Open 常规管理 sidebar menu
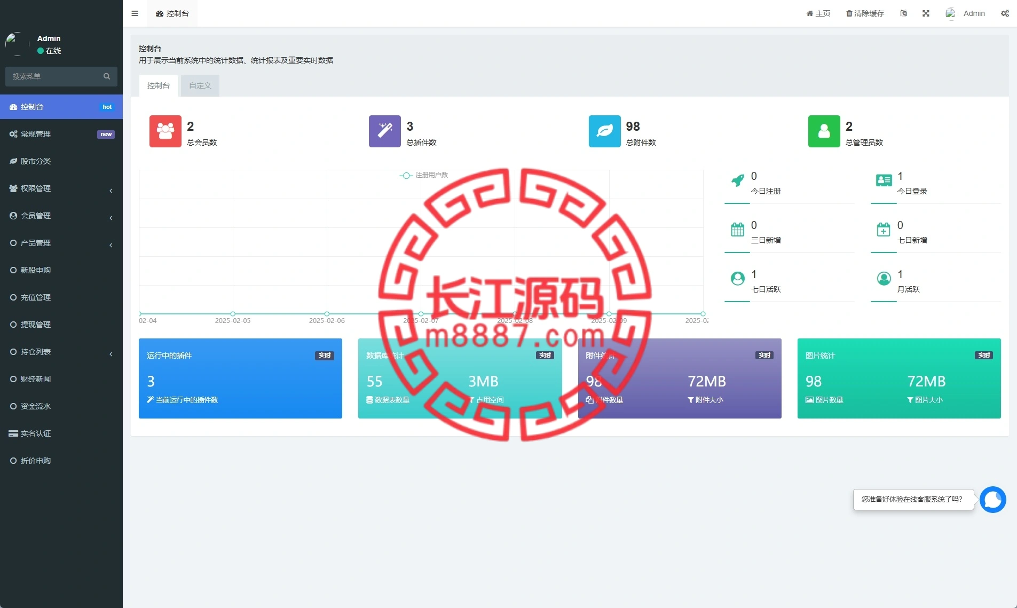1017x608 pixels. pos(61,134)
